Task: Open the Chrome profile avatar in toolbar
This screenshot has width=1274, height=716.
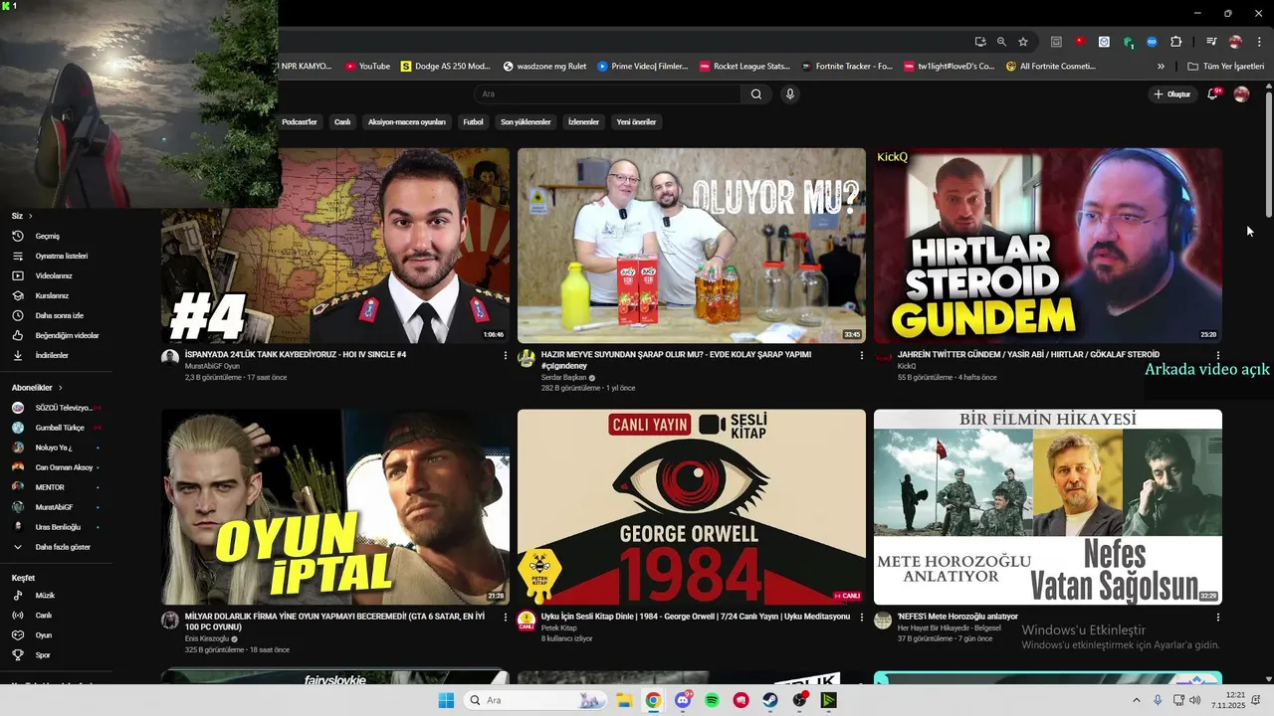Action: pos(1235,42)
